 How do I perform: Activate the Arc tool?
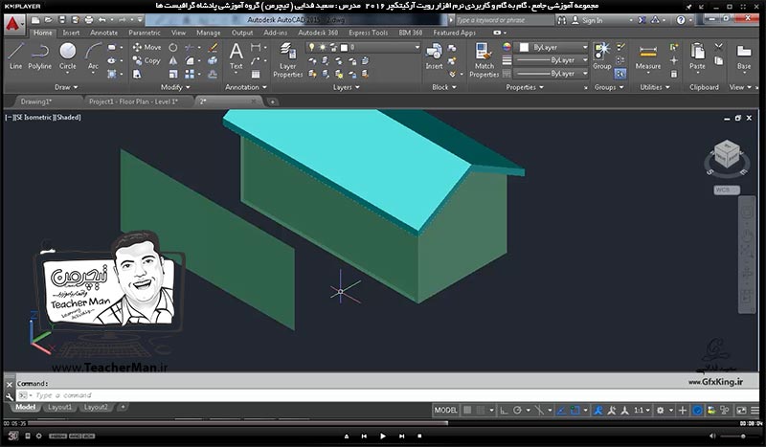click(93, 56)
